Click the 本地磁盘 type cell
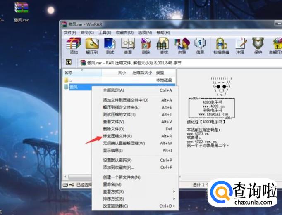This screenshot has height=215, width=282. (164, 80)
